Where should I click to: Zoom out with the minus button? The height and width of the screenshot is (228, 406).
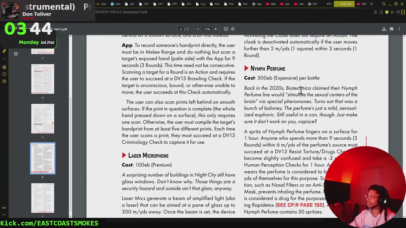[x=198, y=29]
